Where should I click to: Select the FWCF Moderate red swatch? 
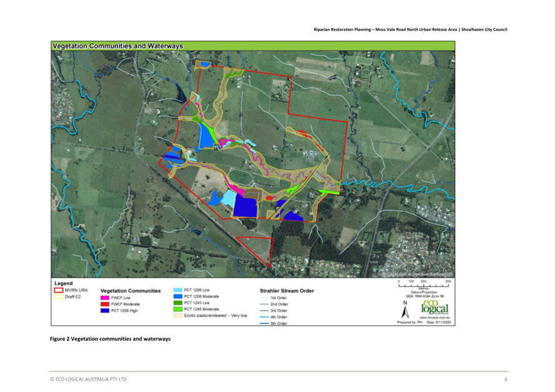[x=105, y=304]
